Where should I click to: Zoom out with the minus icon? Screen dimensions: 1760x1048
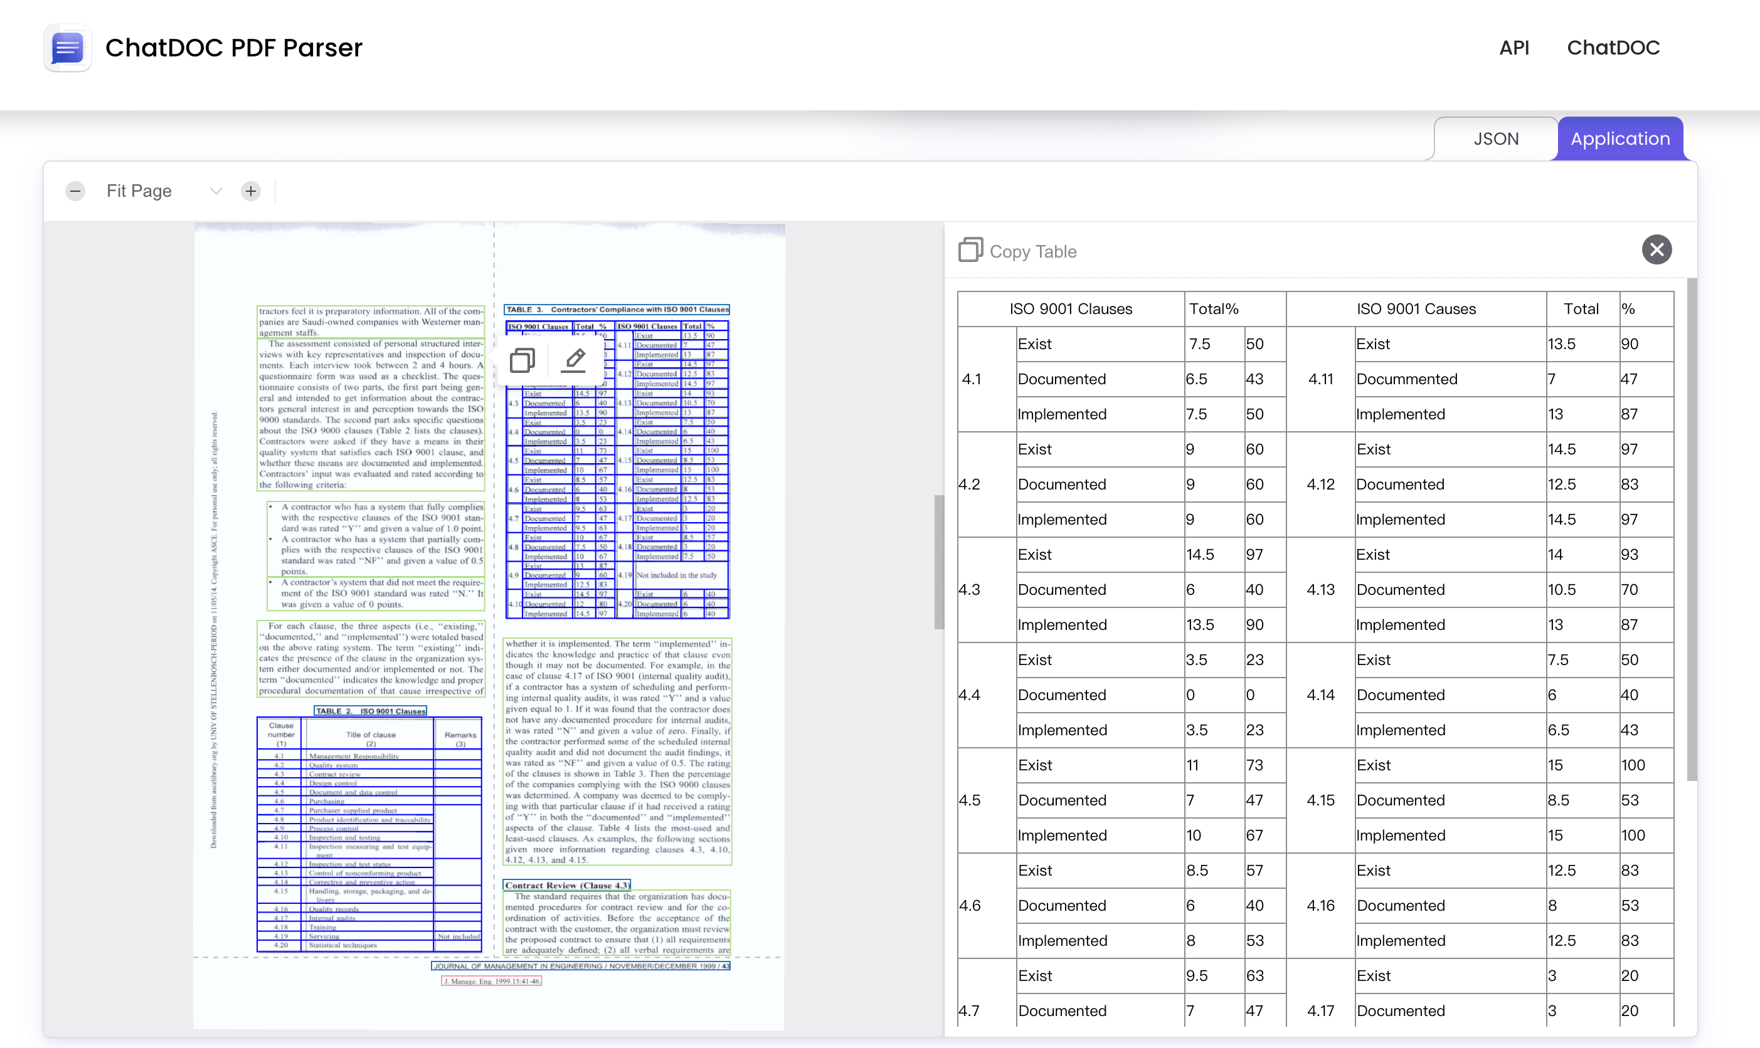click(76, 191)
